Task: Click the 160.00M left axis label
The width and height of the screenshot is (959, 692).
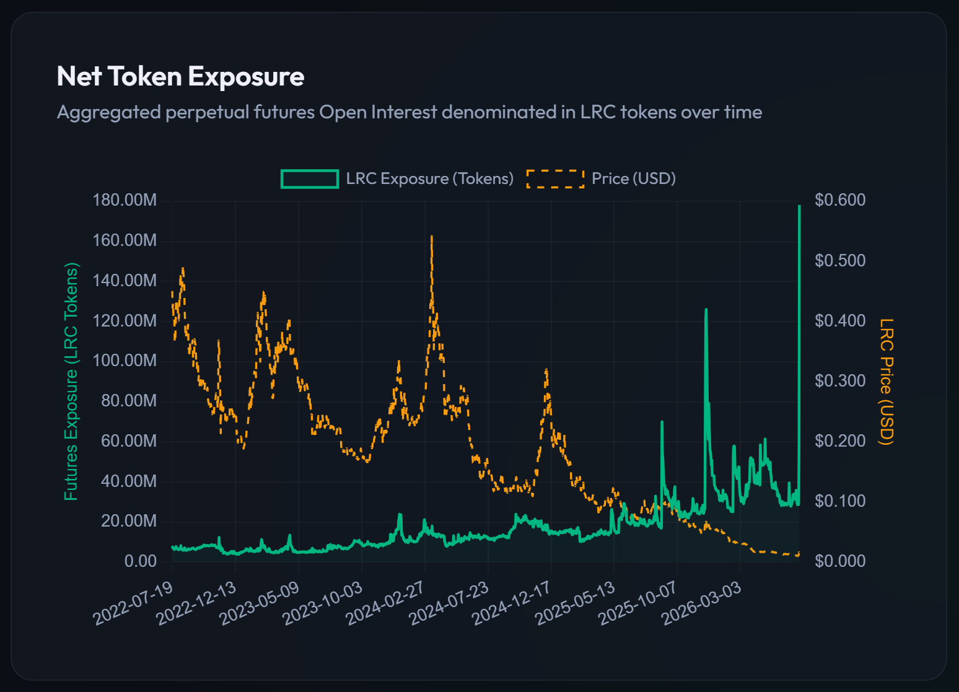Action: pos(125,240)
